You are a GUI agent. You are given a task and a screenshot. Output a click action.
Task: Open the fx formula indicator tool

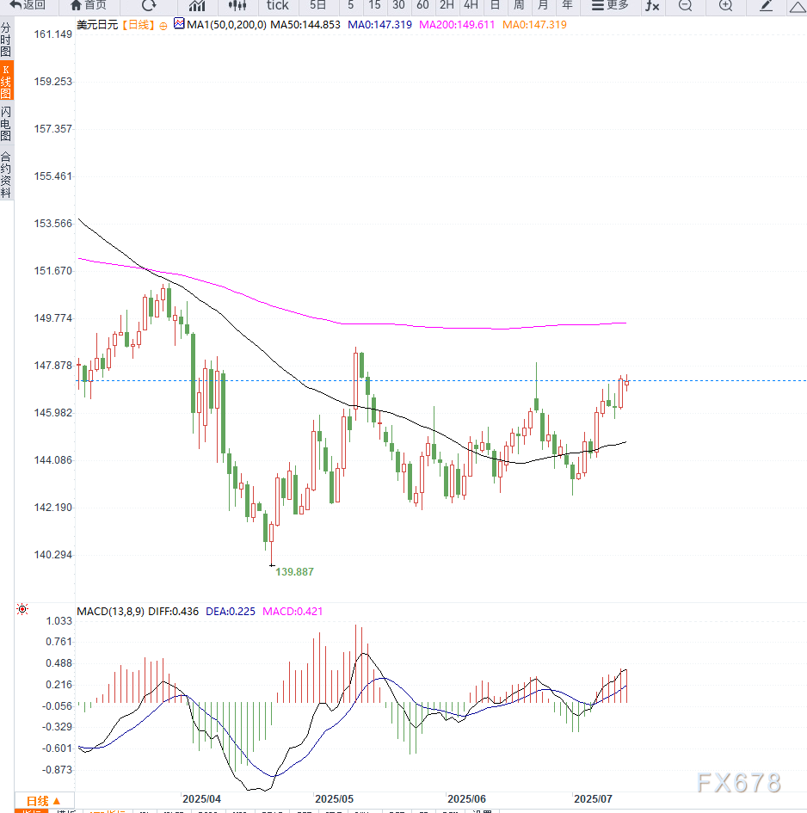coord(652,6)
